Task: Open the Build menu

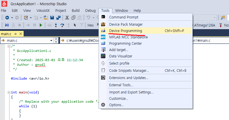Action: point(75,11)
